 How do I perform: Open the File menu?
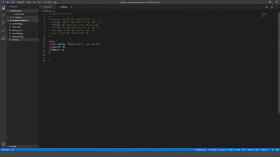coord(7,2)
